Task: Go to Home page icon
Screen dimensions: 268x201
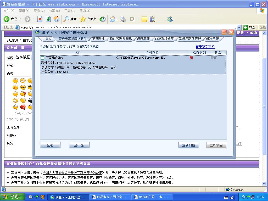Action: click(x=57, y=19)
